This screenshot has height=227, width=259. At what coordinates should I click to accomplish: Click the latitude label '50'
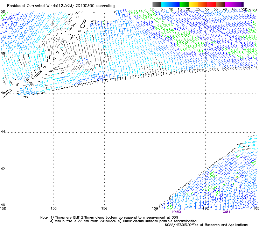pos(3,12)
